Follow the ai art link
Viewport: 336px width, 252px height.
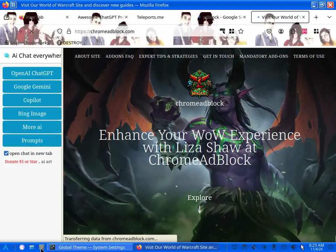click(47, 161)
